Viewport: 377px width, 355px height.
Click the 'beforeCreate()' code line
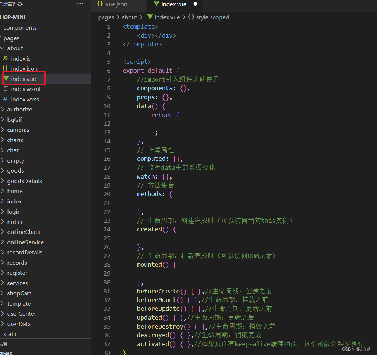[x=204, y=291]
